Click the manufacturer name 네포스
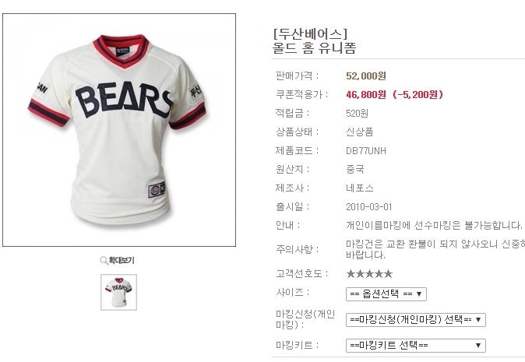 pyautogui.click(x=360, y=188)
